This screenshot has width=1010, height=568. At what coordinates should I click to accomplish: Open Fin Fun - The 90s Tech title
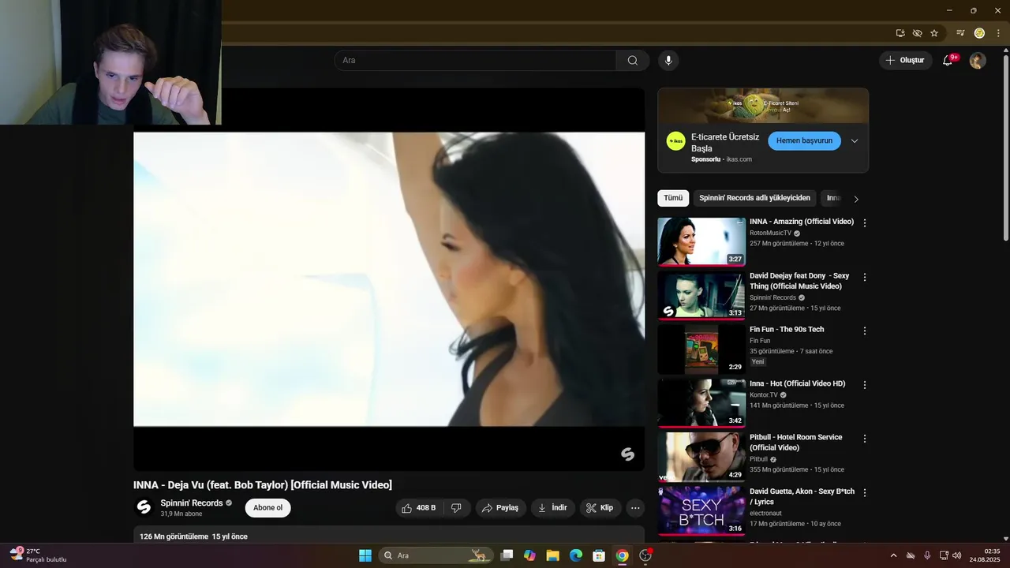pos(787,330)
